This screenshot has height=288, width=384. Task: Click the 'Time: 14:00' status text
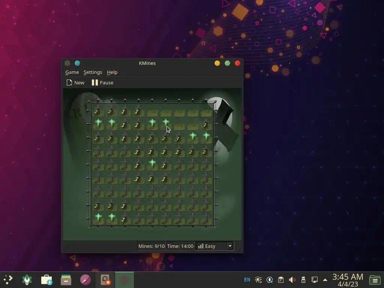point(180,246)
